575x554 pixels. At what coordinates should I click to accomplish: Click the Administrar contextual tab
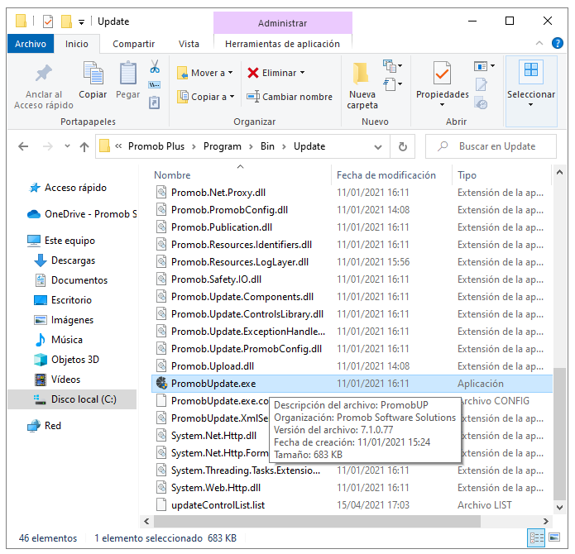[282, 23]
